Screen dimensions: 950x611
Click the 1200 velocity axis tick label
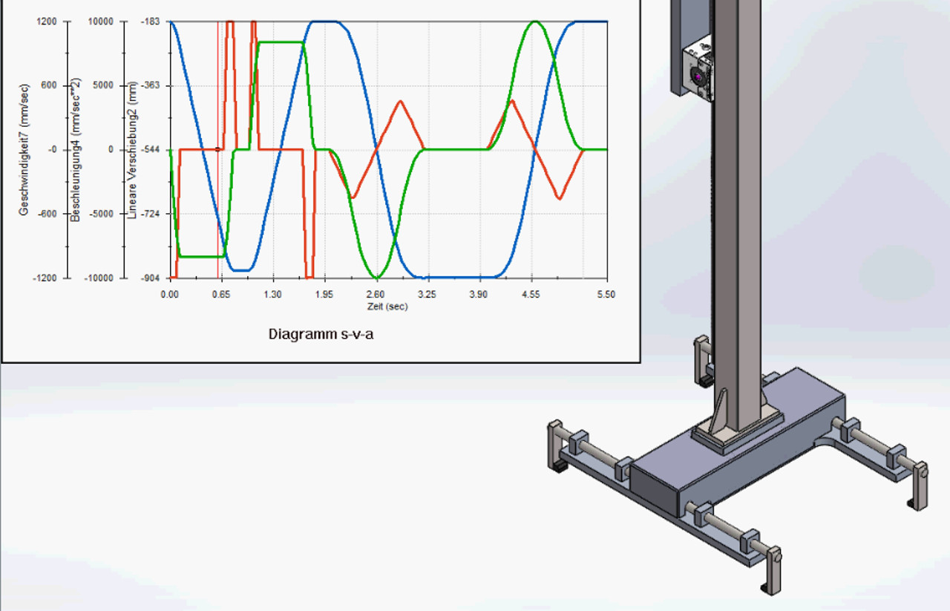pyautogui.click(x=46, y=22)
